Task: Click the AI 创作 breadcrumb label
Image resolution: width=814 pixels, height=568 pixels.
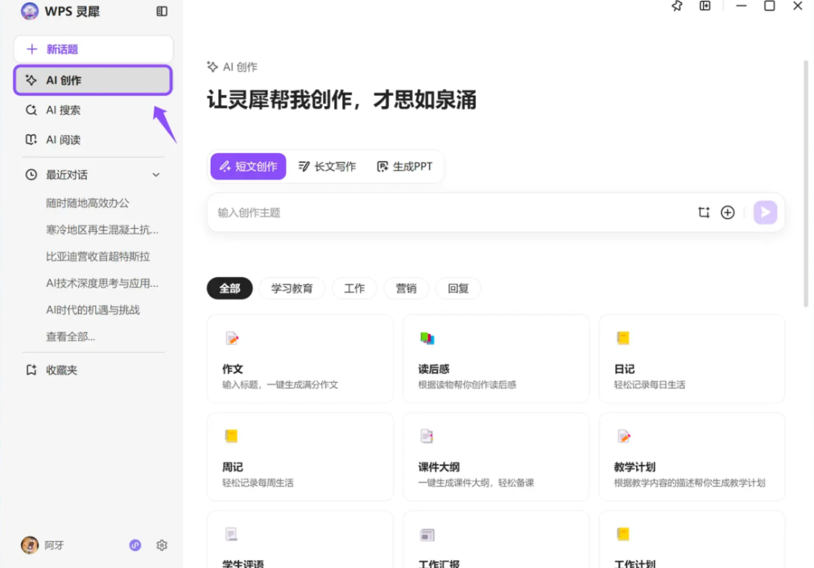Action: pyautogui.click(x=240, y=67)
